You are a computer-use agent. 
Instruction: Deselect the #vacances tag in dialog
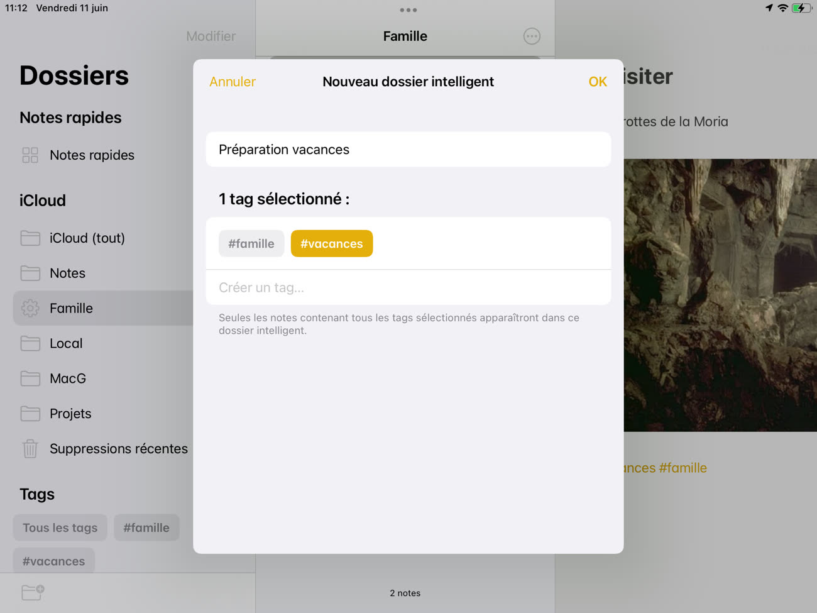click(332, 243)
